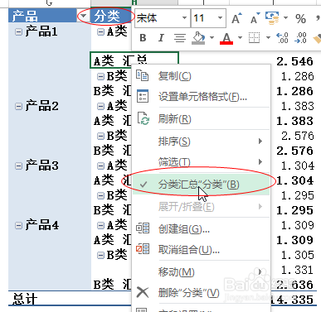This screenshot has height=312, width=321.
Task: Collapse A类 under 产品2
Action: click(100, 106)
